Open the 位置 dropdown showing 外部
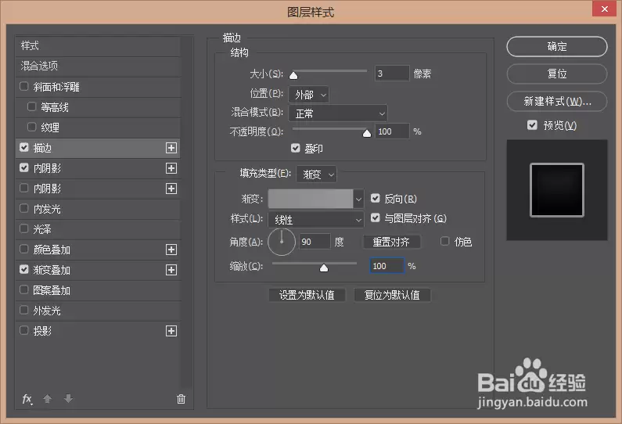The height and width of the screenshot is (424, 622). tap(308, 95)
